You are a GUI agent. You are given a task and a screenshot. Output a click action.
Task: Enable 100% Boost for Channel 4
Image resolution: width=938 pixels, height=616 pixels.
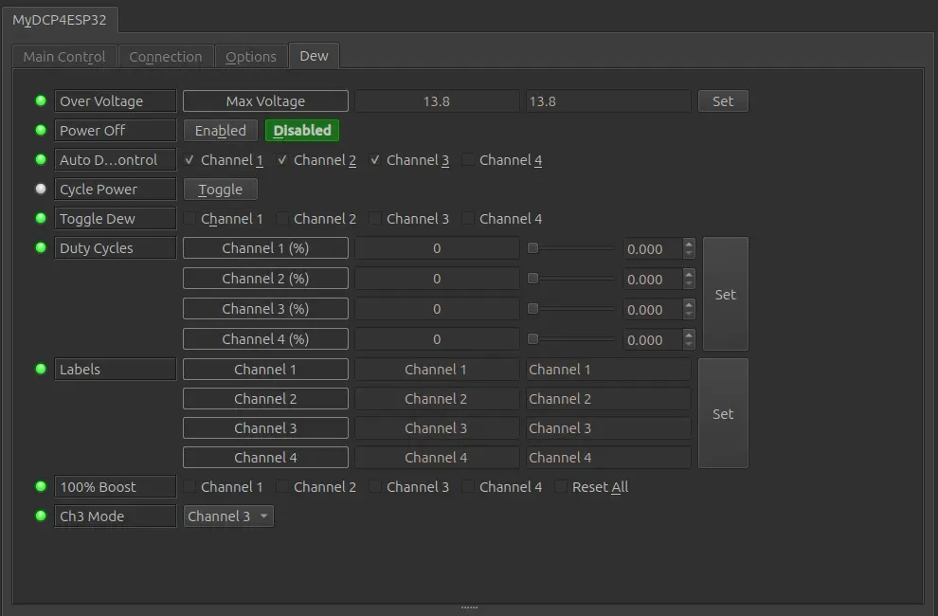[x=468, y=487]
